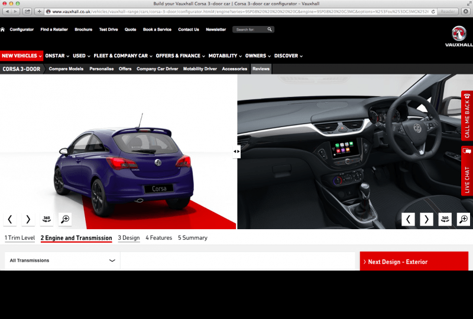Open the Live Chat side tab
This screenshot has width=473, height=319.
pyautogui.click(x=467, y=171)
